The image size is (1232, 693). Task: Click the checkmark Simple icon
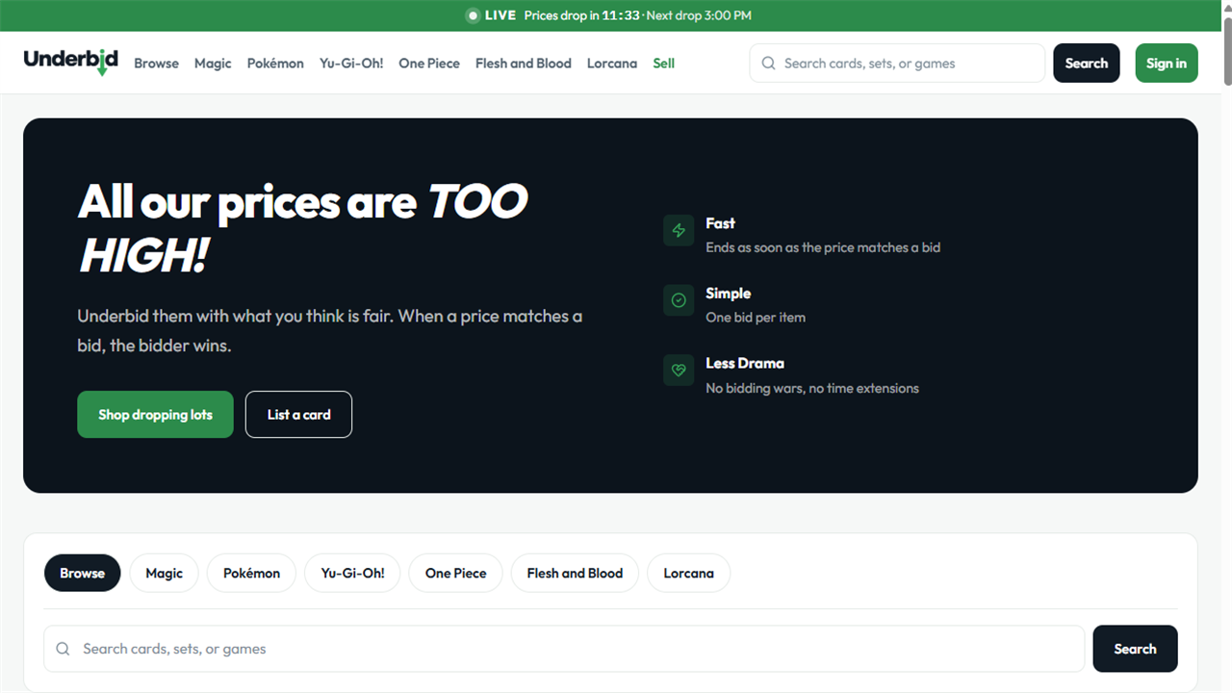pos(679,300)
